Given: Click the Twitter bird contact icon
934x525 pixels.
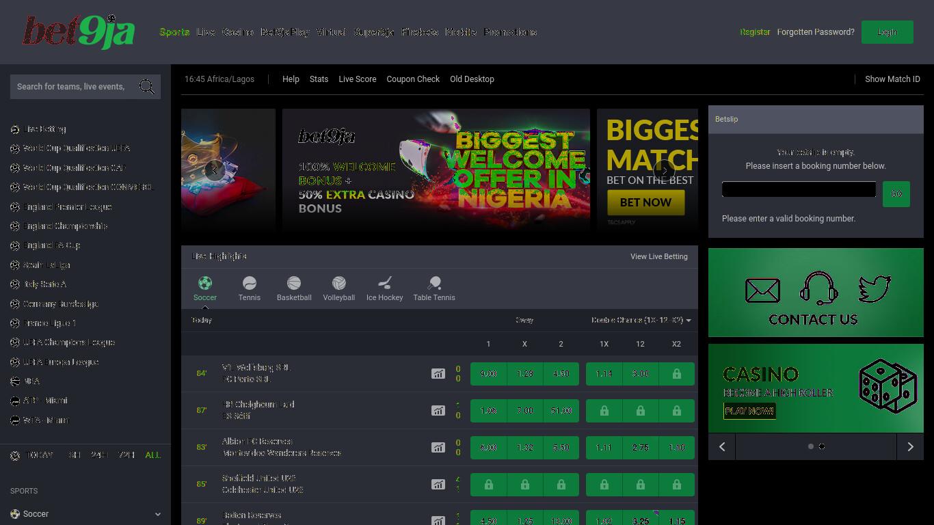Looking at the screenshot, I should coord(875,288).
